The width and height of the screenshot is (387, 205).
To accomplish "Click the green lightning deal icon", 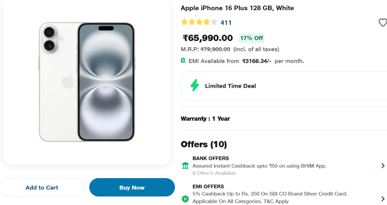I will click(x=195, y=86).
